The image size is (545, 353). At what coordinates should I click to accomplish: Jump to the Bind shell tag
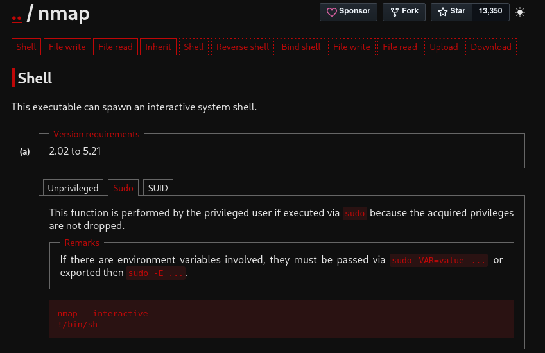coord(301,47)
